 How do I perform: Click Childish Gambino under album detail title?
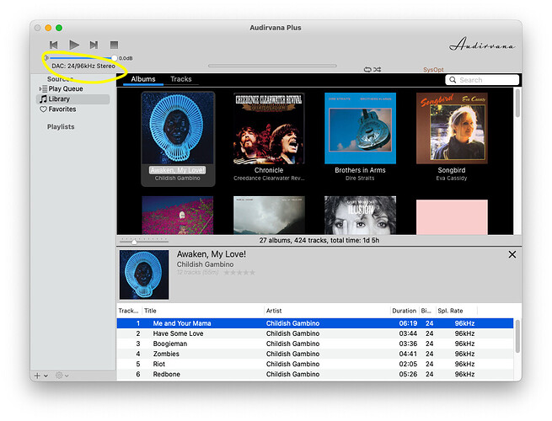[206, 264]
